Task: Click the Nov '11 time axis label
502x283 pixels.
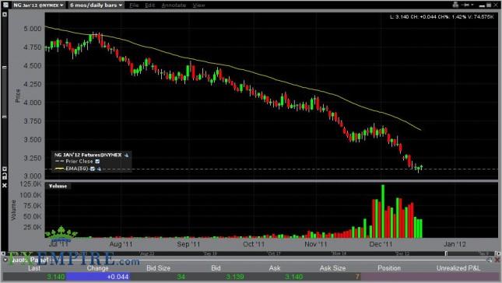Action: coord(316,244)
